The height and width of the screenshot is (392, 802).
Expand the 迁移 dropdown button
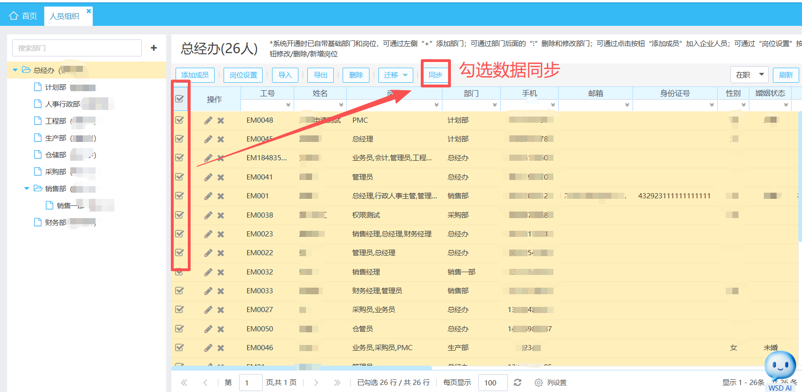click(396, 75)
